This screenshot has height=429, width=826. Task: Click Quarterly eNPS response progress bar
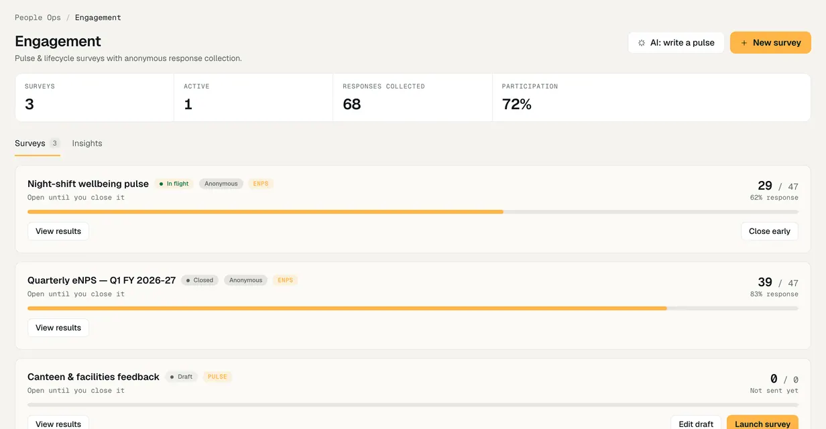coord(413,308)
